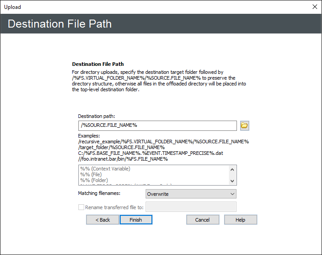Open Help for this dialog
This screenshot has width=322, height=255.
[240, 220]
